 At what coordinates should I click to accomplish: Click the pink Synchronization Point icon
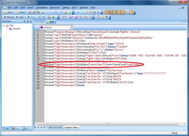[x=76, y=17]
